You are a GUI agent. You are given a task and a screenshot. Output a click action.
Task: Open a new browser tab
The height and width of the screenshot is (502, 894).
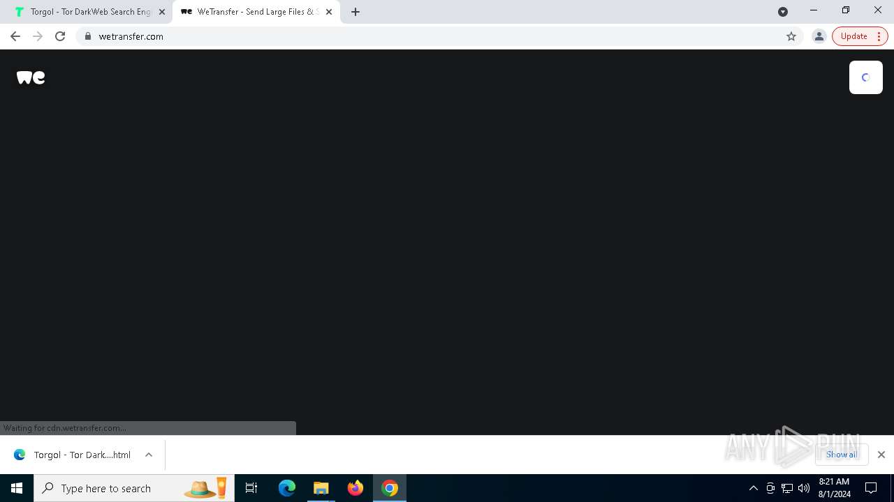(356, 12)
